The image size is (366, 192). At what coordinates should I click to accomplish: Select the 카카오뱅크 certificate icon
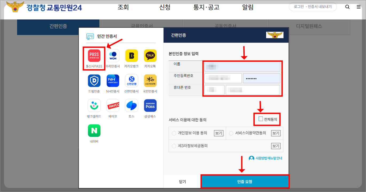tap(131, 56)
